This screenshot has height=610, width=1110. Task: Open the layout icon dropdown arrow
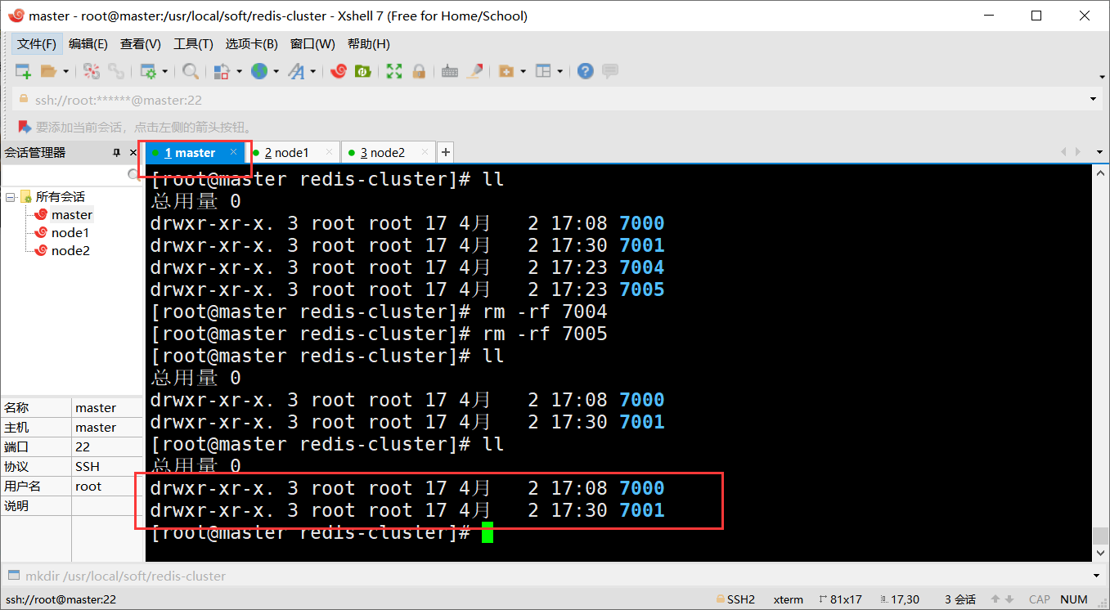coord(559,71)
